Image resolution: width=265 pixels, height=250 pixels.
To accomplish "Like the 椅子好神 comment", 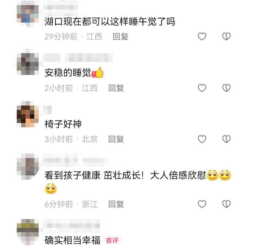I will click(202, 139).
